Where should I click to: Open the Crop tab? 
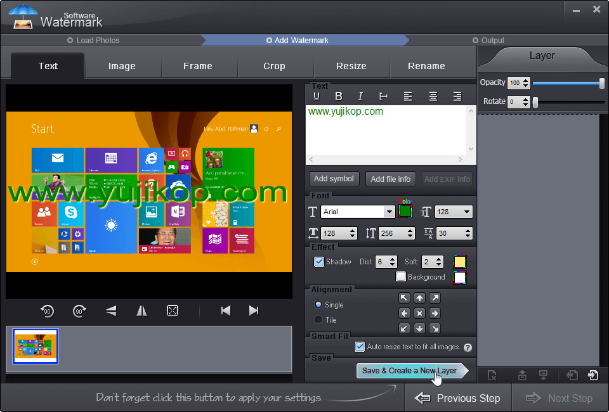tap(274, 66)
